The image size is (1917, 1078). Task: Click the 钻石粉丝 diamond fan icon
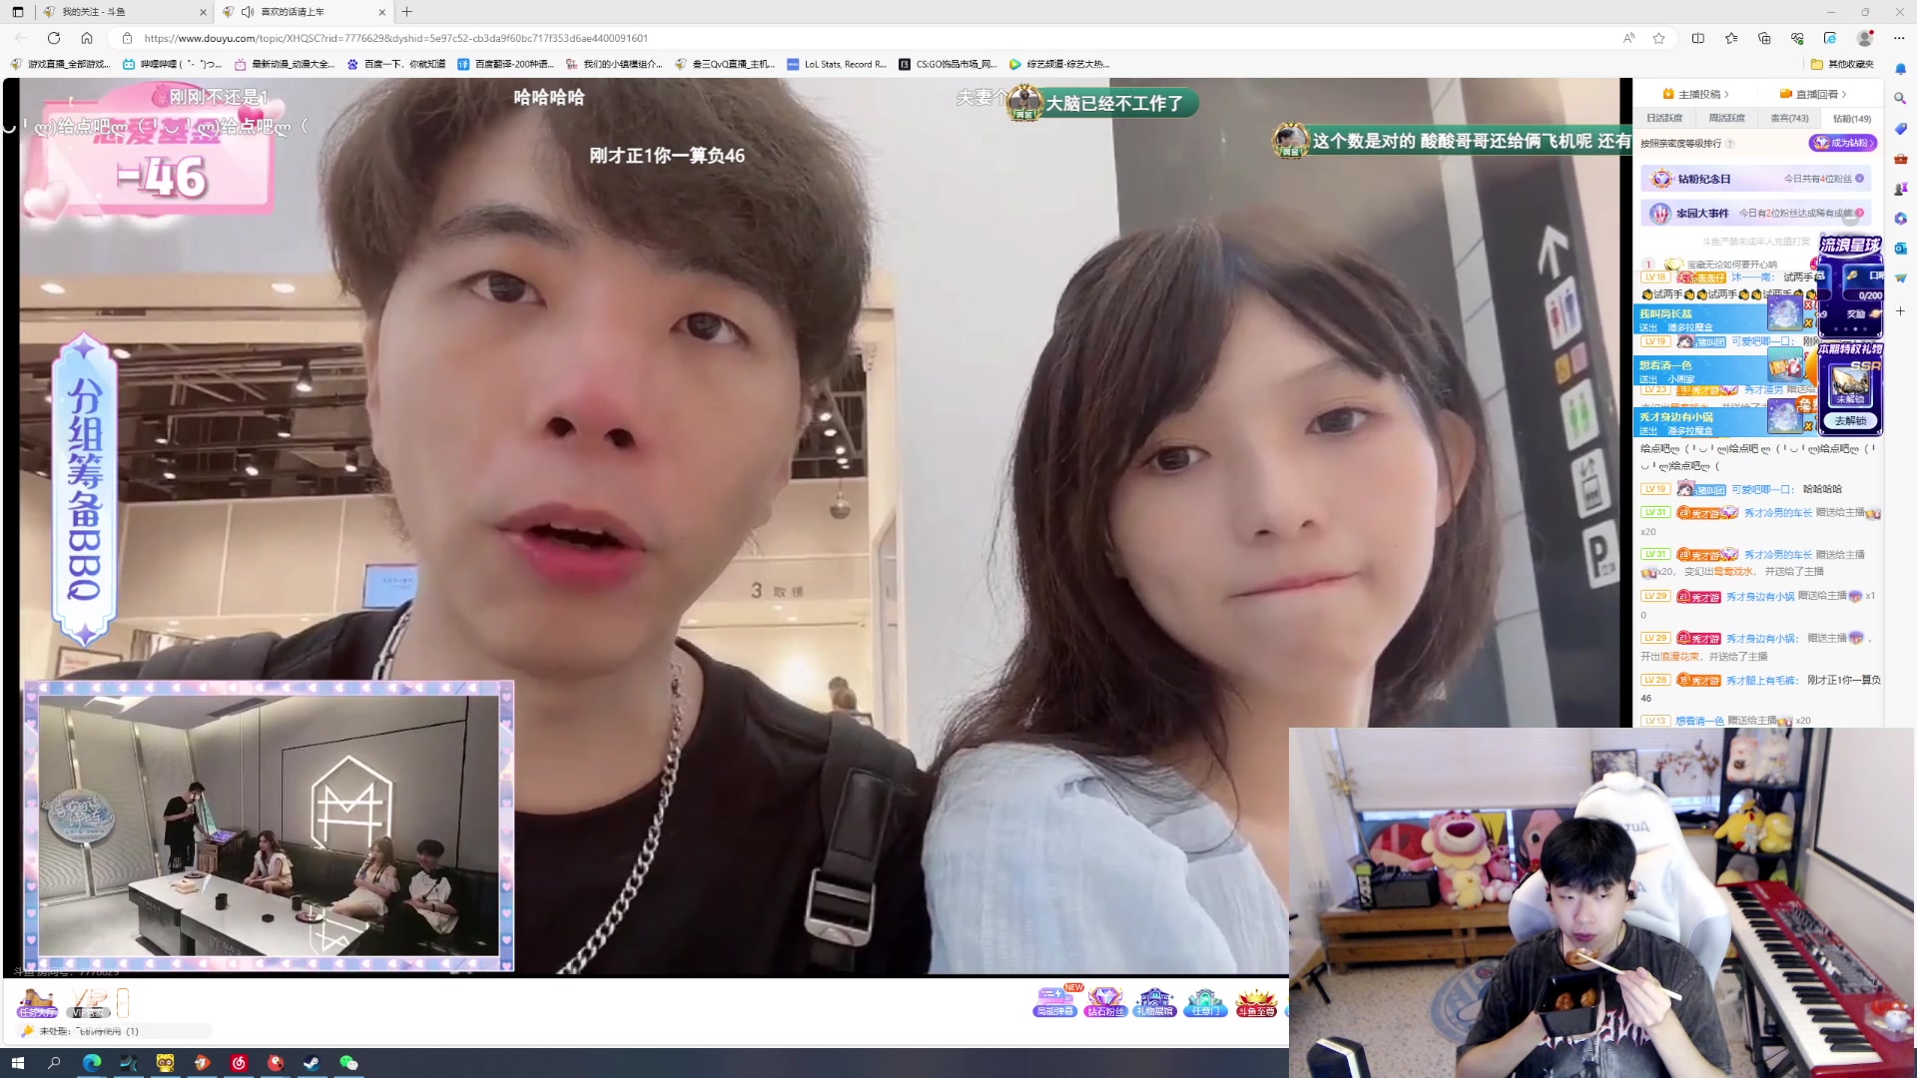coord(1105,1002)
